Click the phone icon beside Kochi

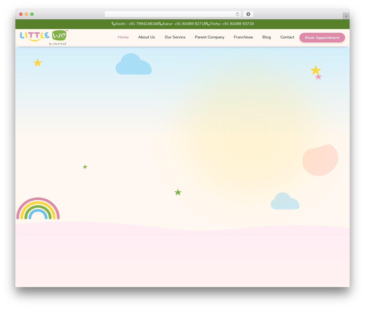(113, 24)
